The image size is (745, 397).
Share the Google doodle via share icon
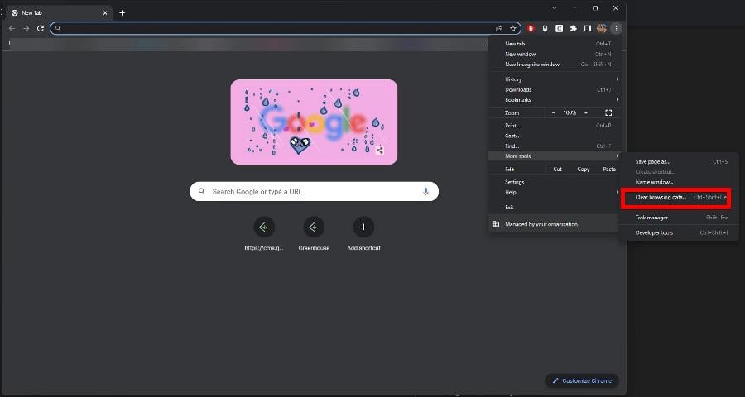pos(379,151)
